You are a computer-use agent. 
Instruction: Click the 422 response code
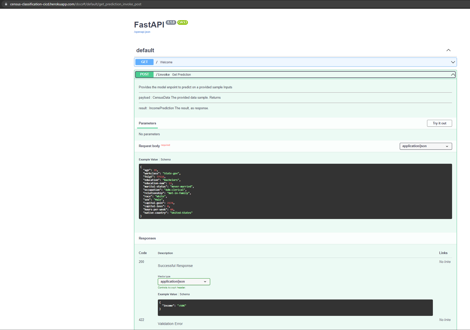click(141, 320)
